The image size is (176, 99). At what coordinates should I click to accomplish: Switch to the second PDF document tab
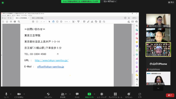click(x=38, y=18)
